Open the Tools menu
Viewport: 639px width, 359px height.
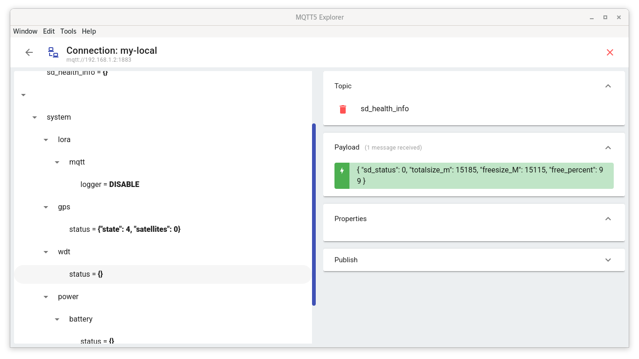coord(68,31)
